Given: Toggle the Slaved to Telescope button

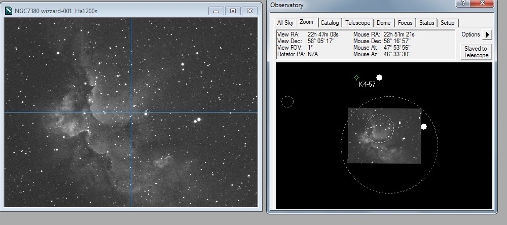Looking at the screenshot, I should click(476, 52).
